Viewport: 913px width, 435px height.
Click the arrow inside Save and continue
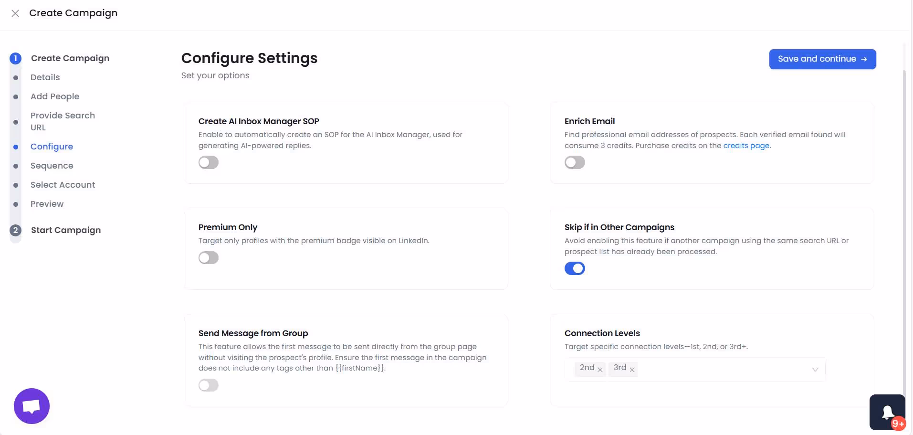click(864, 59)
